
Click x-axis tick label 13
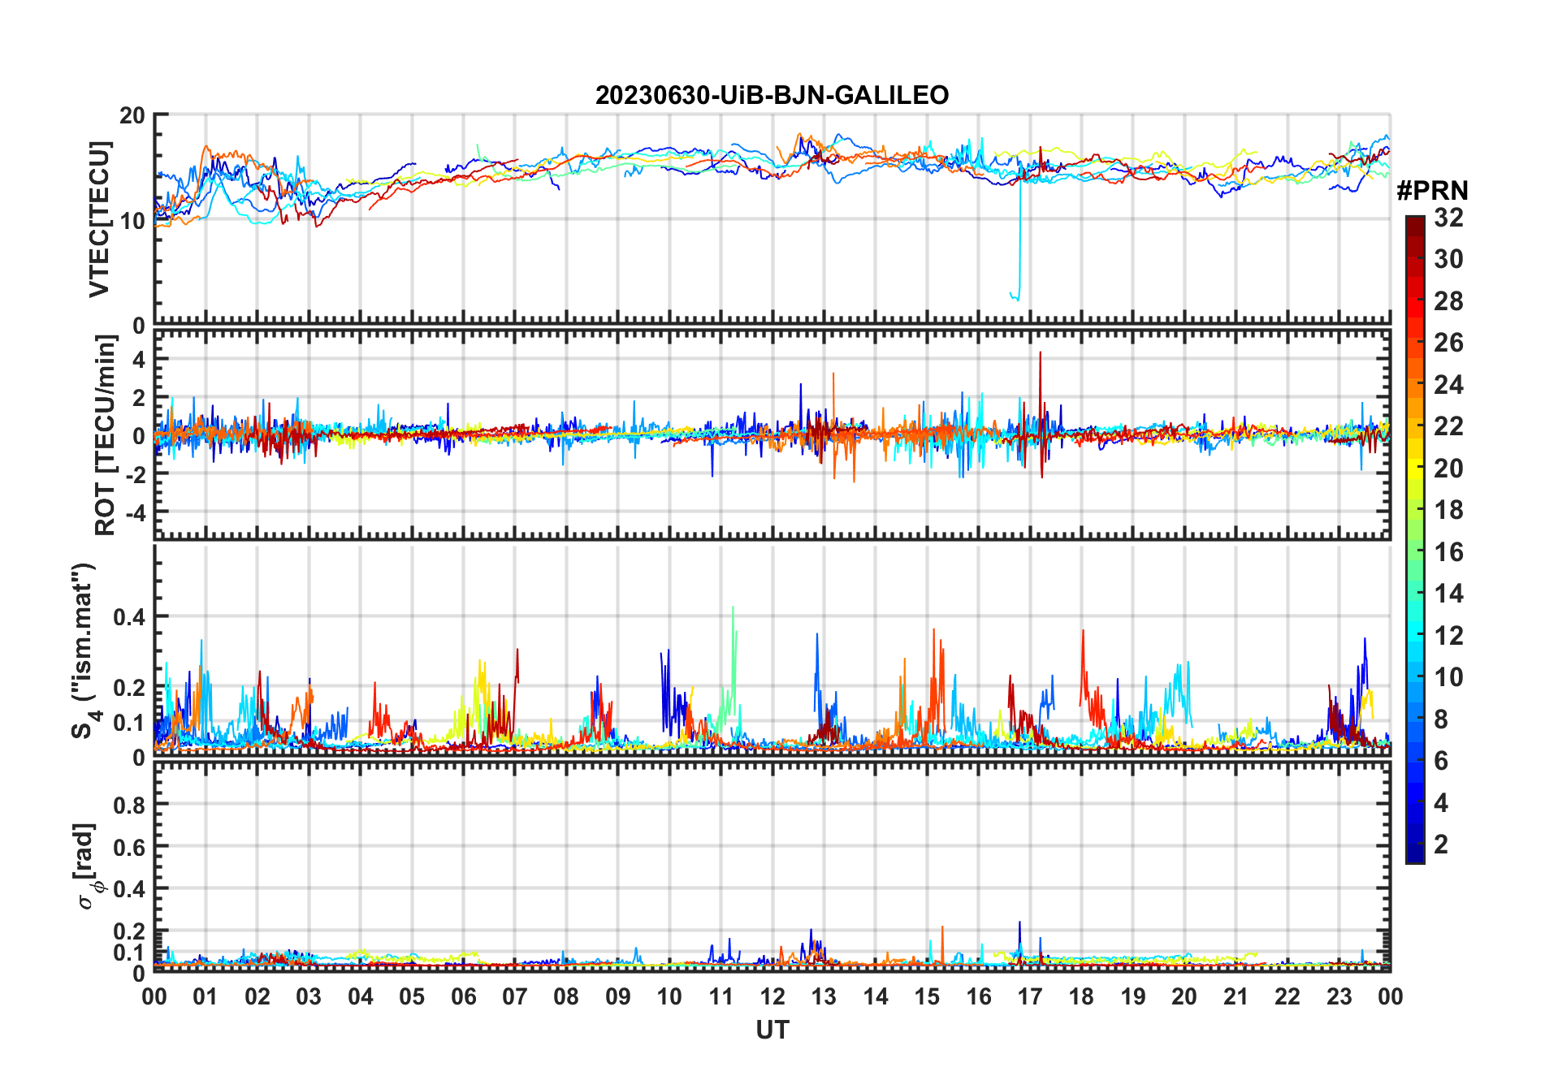tap(824, 996)
